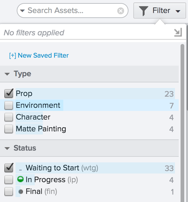The height and width of the screenshot is (202, 188).
Task: Click the collapse arrow icon in filter bar
Action: [x=178, y=33]
